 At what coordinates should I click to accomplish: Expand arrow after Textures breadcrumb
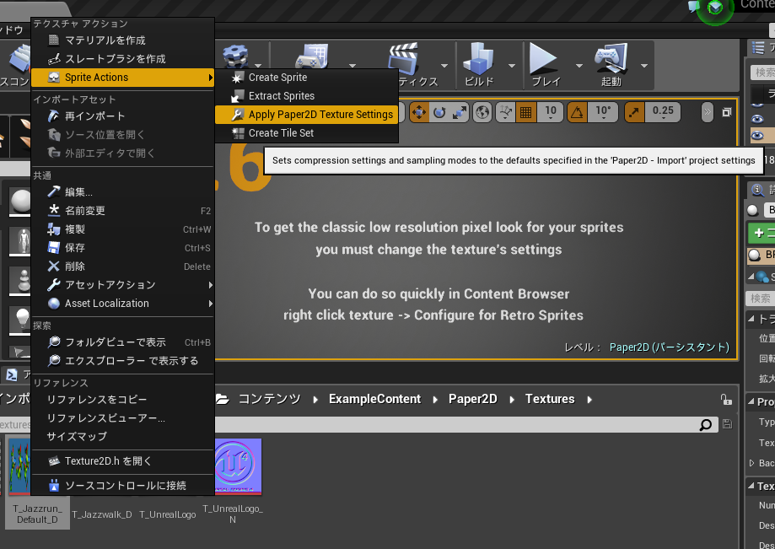click(x=589, y=399)
